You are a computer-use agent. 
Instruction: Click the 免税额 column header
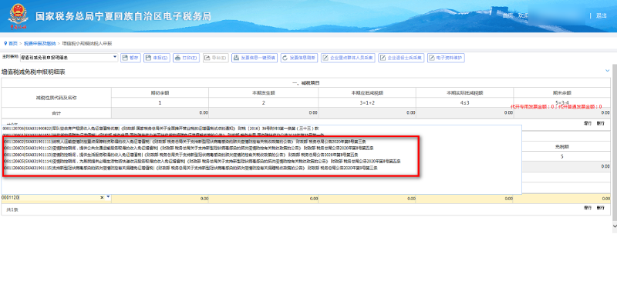tap(562, 146)
